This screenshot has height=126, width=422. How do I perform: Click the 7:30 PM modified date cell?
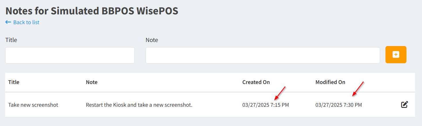click(x=339, y=105)
